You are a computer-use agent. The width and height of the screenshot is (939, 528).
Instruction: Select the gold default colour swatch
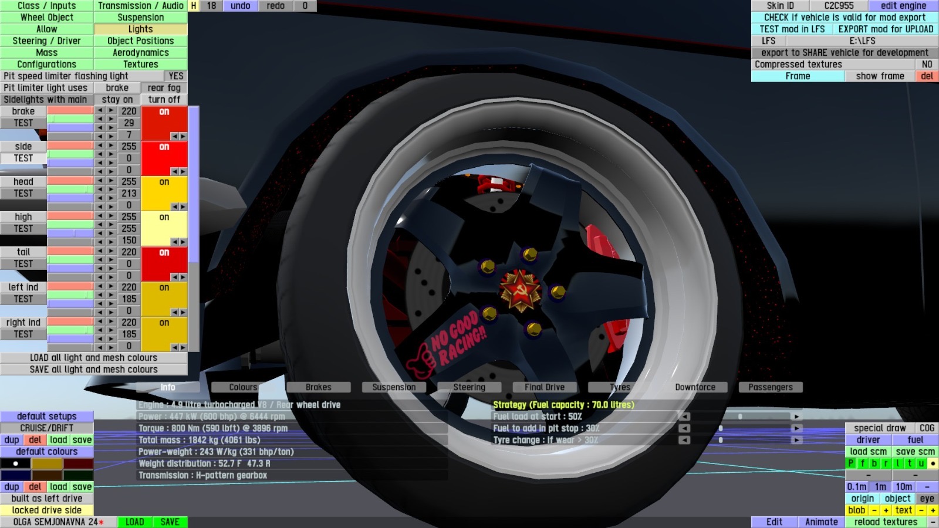[x=47, y=463]
